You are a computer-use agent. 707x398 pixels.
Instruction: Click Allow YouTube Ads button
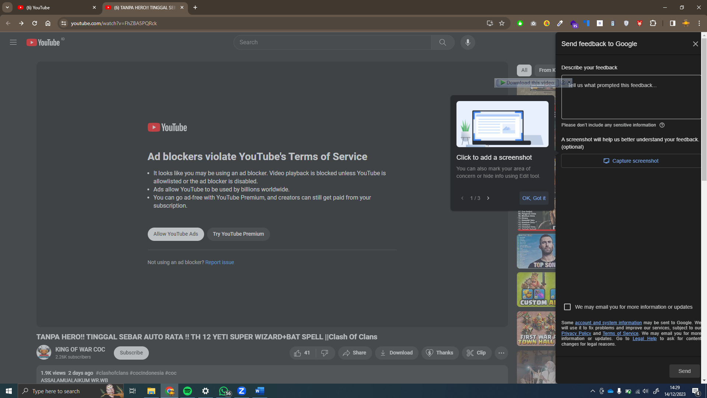tap(176, 234)
